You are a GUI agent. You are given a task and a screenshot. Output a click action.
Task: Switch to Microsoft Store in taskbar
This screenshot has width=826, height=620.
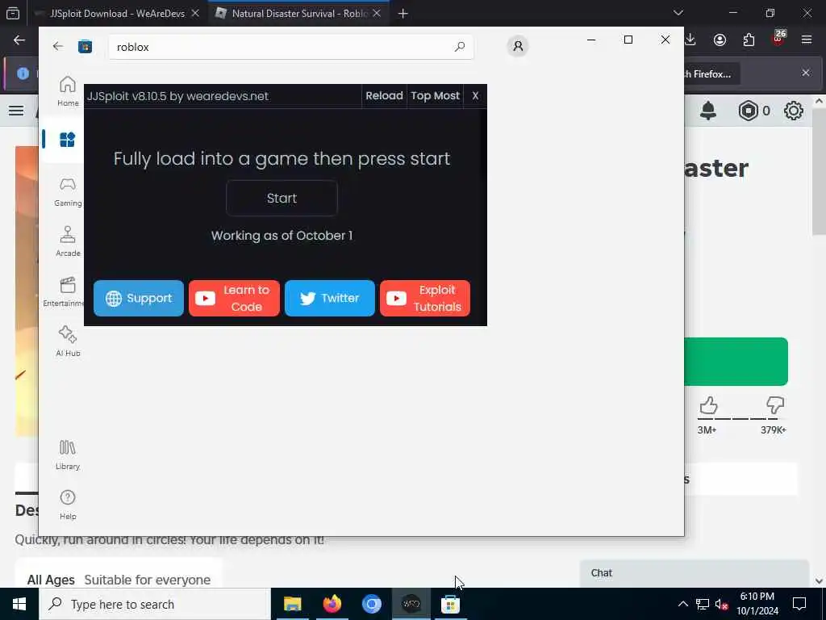450,604
